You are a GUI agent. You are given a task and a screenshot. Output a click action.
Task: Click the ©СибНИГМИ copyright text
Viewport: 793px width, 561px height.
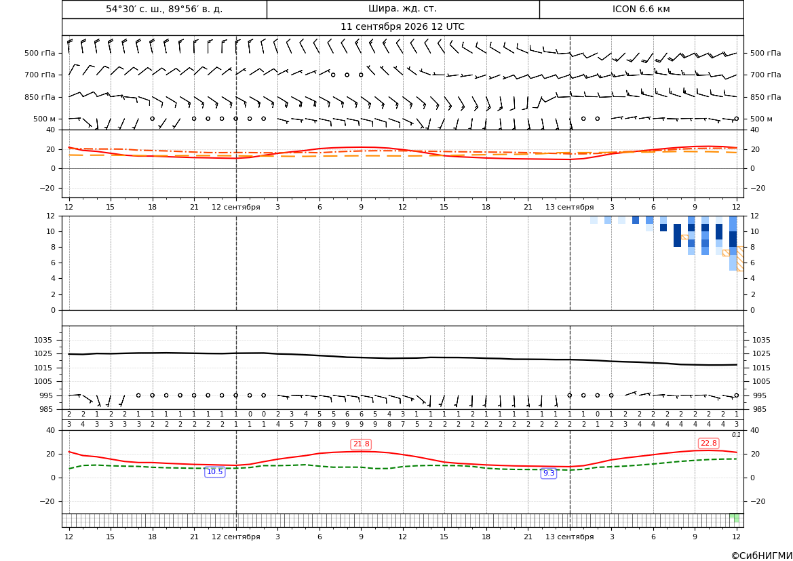coord(762,556)
